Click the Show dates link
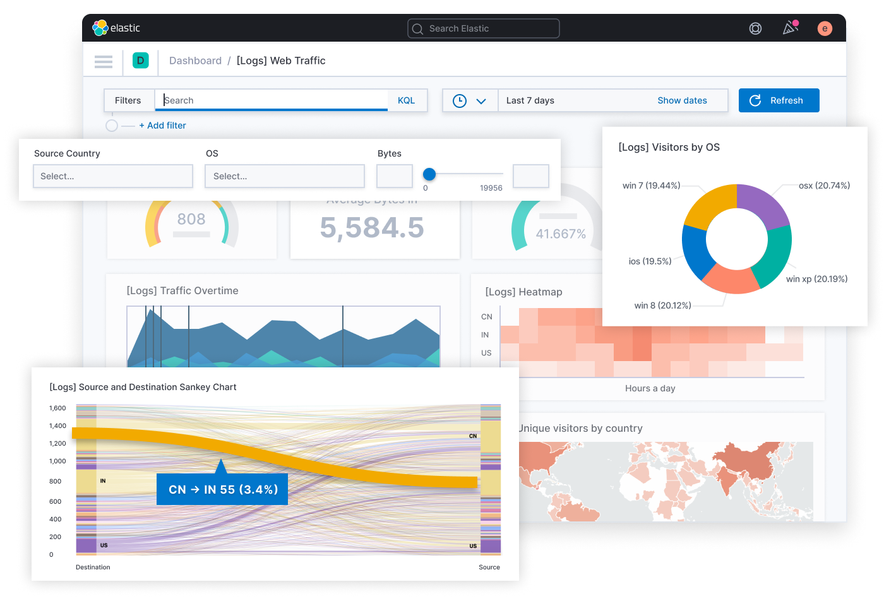The width and height of the screenshot is (884, 606). (682, 100)
